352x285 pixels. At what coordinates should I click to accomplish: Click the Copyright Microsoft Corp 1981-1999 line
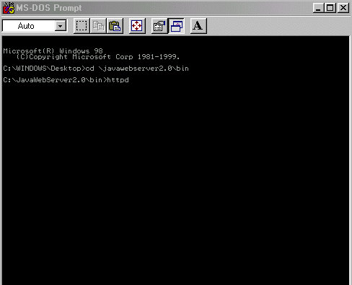click(x=98, y=57)
